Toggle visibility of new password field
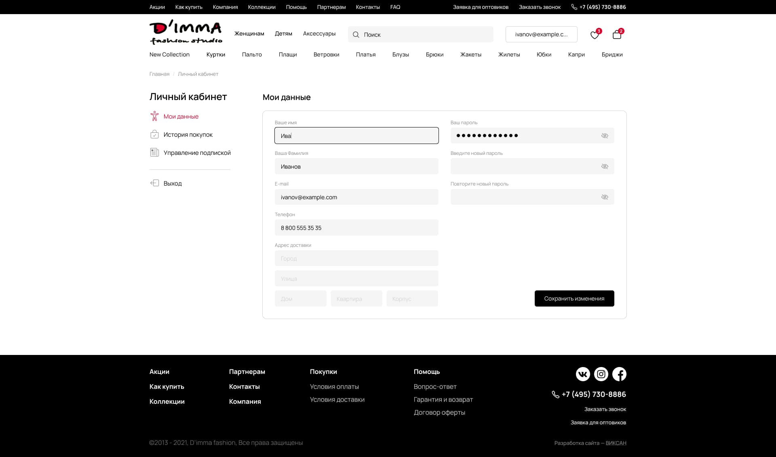Image resolution: width=776 pixels, height=457 pixels. (605, 167)
